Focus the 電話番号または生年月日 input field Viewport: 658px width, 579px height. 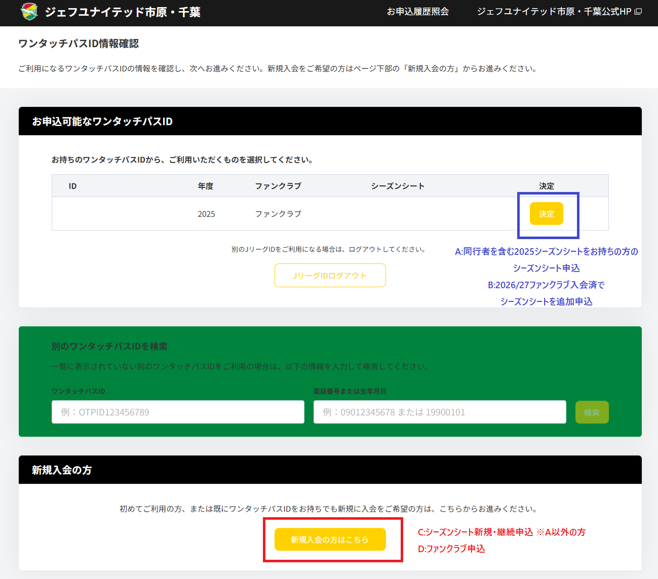pos(440,412)
